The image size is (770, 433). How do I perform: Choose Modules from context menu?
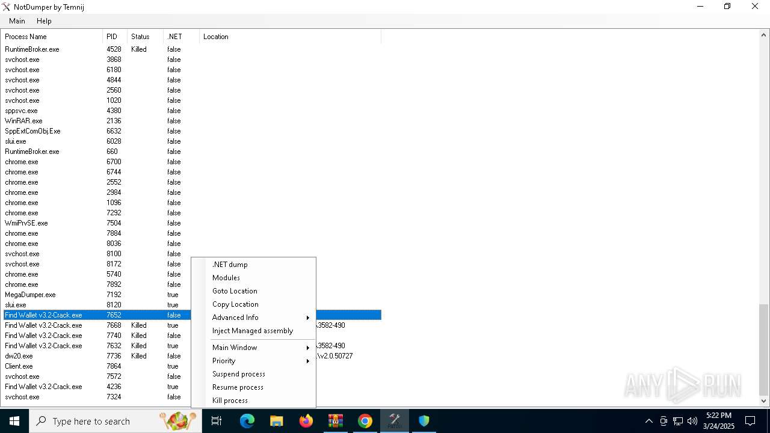click(254, 278)
